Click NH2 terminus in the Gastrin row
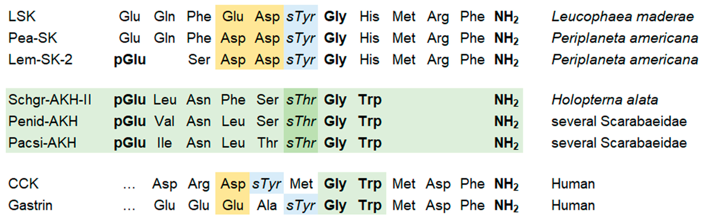705x220 pixels. 506,206
